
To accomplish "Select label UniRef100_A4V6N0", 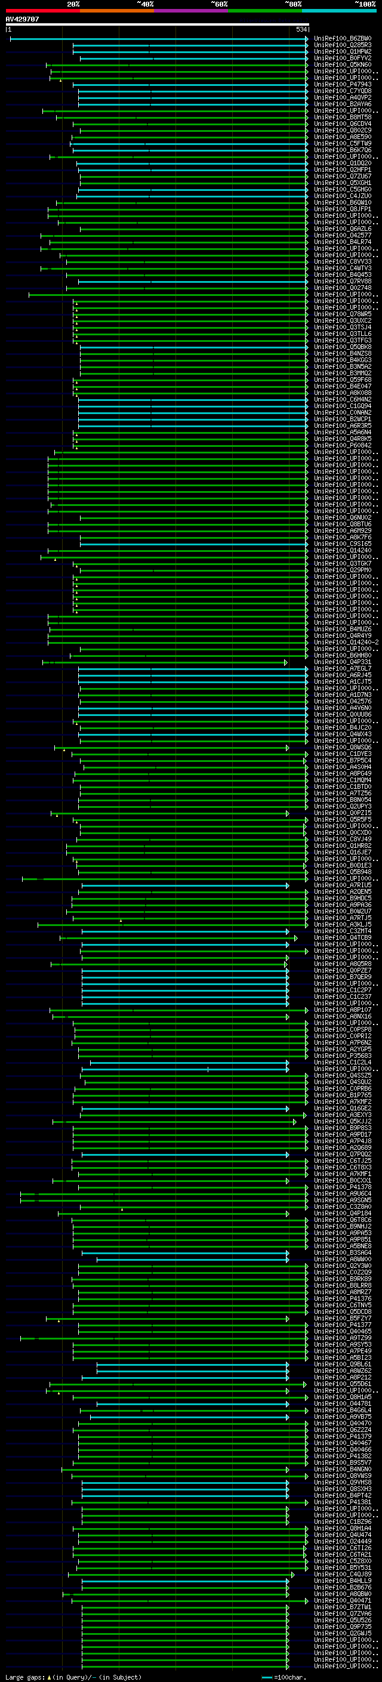I will pos(343,708).
